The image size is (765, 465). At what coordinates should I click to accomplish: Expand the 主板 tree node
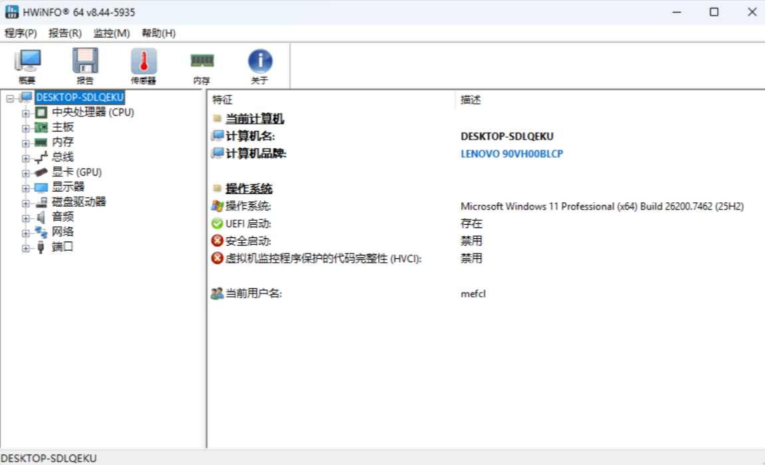25,128
